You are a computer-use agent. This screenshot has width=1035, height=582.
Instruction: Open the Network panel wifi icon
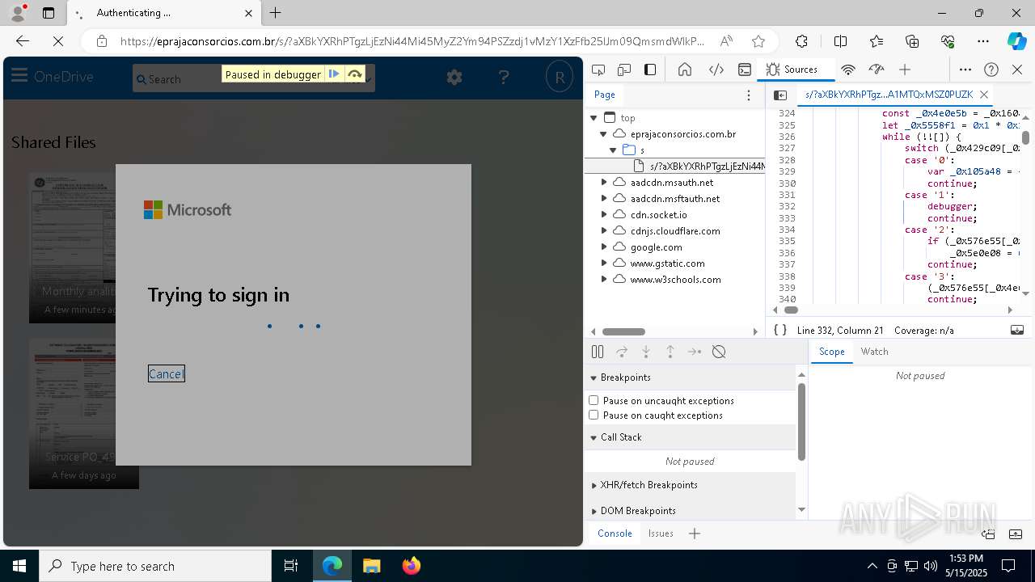click(848, 70)
